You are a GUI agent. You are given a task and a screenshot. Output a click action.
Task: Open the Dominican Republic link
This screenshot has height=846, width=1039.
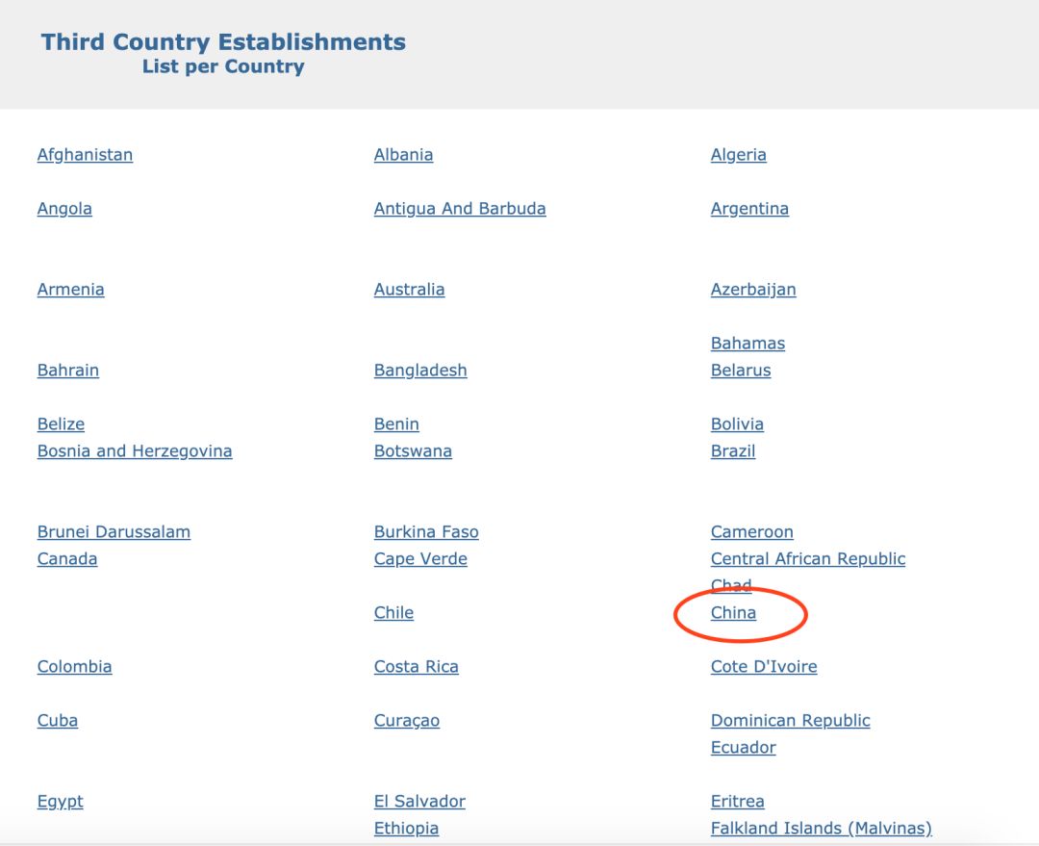790,721
